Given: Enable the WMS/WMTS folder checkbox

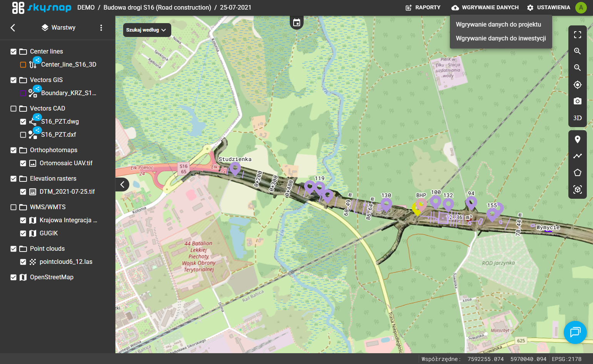Looking at the screenshot, I should coord(13,207).
